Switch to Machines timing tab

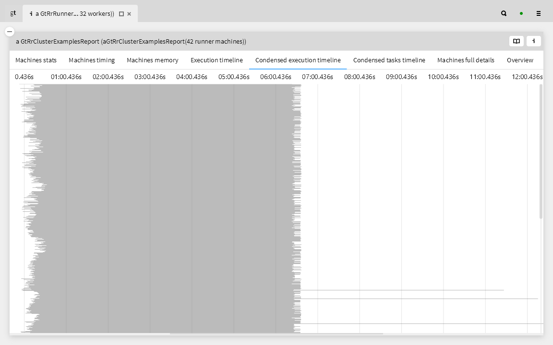(x=92, y=60)
